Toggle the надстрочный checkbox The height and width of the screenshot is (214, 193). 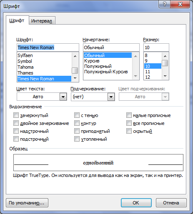tap(16, 131)
